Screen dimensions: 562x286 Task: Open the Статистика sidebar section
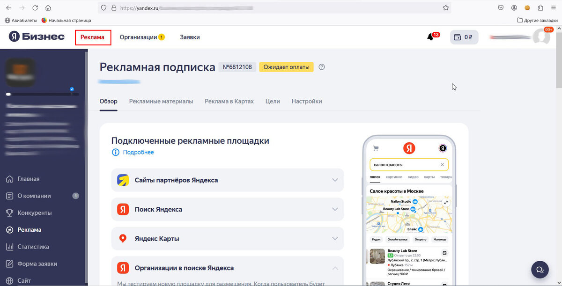coord(32,246)
